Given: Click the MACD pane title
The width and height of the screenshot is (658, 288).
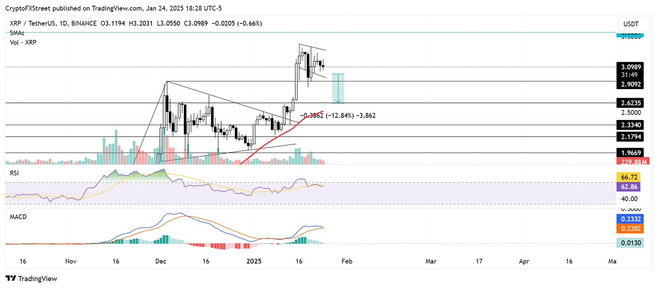Looking at the screenshot, I should [x=18, y=217].
